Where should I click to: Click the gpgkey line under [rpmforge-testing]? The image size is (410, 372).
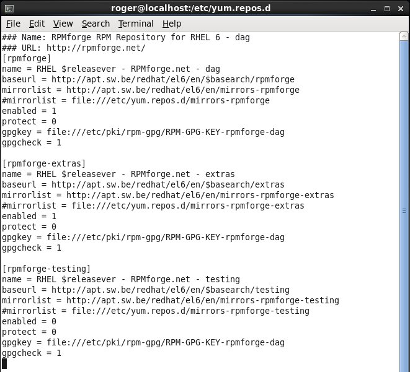click(x=143, y=342)
